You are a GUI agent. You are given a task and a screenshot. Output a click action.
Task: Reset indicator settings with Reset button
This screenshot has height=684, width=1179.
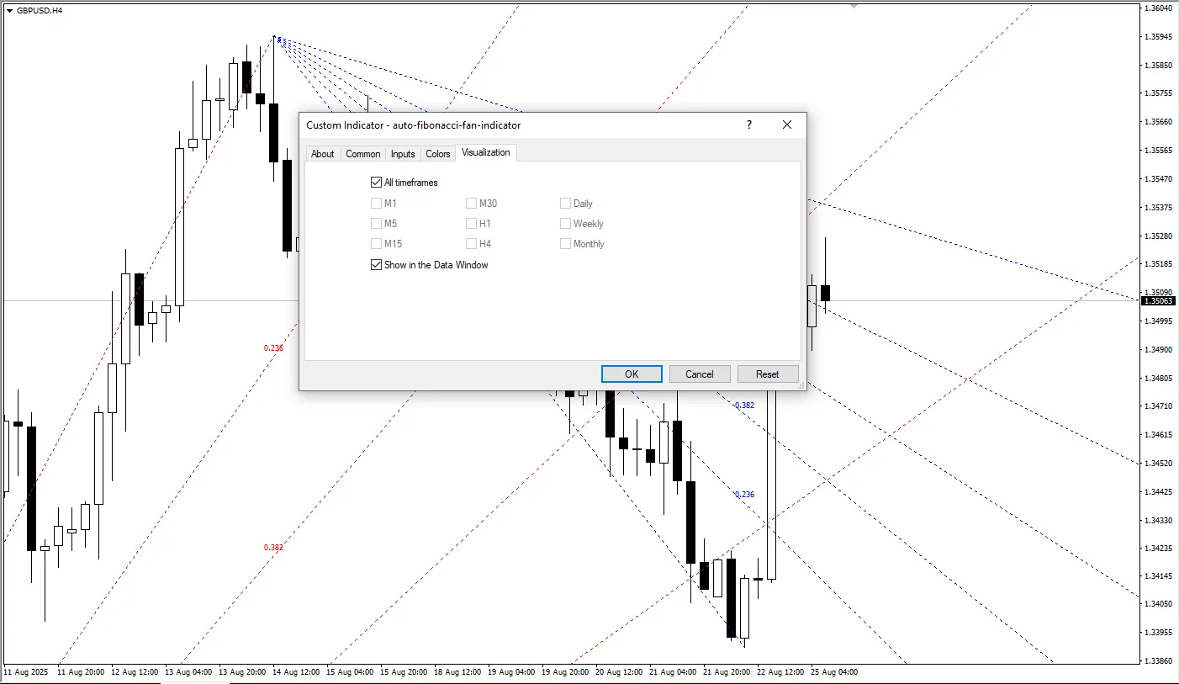click(767, 374)
